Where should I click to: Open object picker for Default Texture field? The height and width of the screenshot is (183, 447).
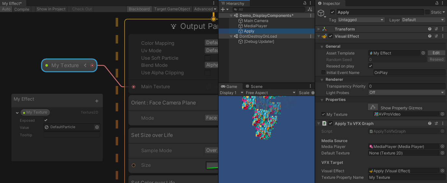click(x=442, y=153)
